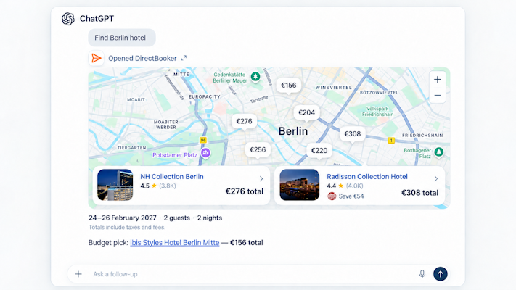
Task: Select the €156 map price pin
Action: coord(289,86)
